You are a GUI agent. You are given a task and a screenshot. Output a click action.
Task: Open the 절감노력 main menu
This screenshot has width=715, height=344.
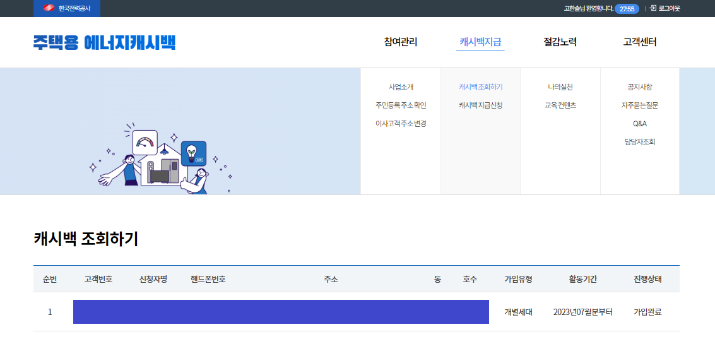tap(560, 42)
